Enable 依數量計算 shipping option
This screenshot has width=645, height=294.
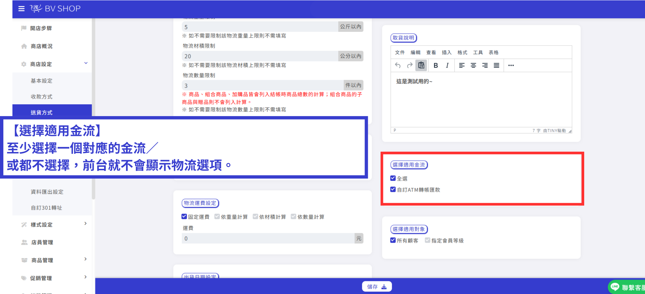[x=294, y=216]
